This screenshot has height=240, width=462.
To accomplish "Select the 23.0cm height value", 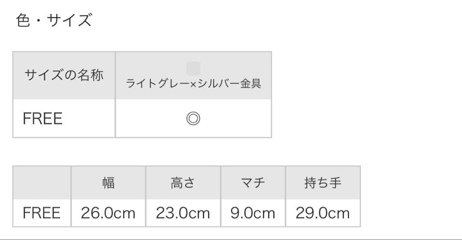I will (183, 213).
